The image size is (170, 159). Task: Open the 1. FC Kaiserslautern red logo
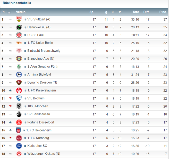[x=19, y=91]
